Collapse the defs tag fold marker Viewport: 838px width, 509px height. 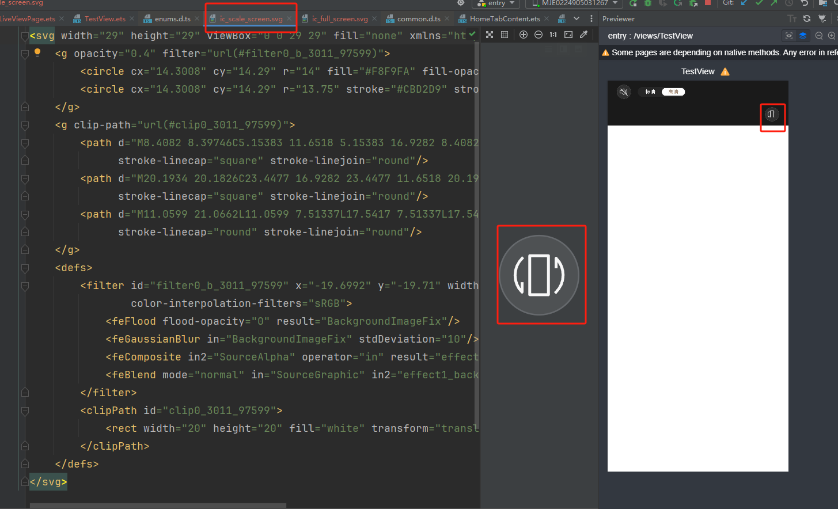point(25,268)
